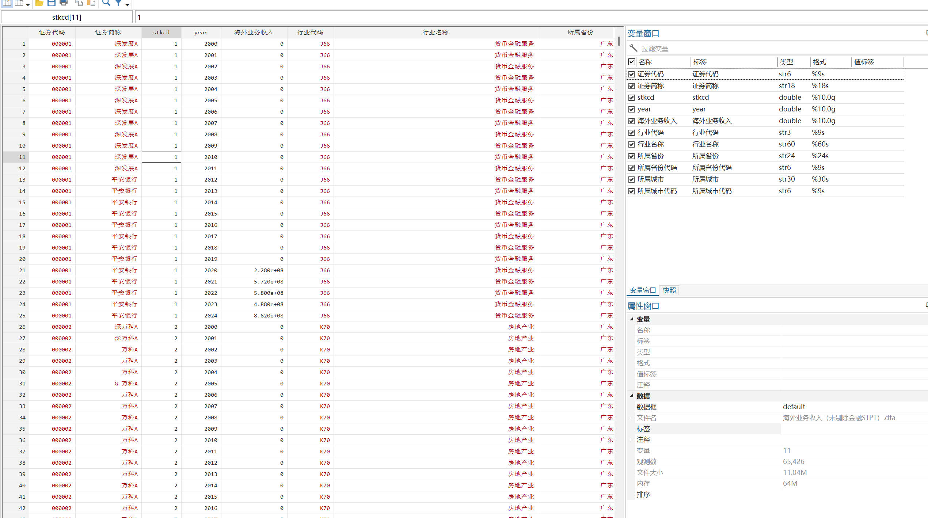The height and width of the screenshot is (518, 928).
Task: Collapse the 变量 section in properties panel
Action: [632, 319]
